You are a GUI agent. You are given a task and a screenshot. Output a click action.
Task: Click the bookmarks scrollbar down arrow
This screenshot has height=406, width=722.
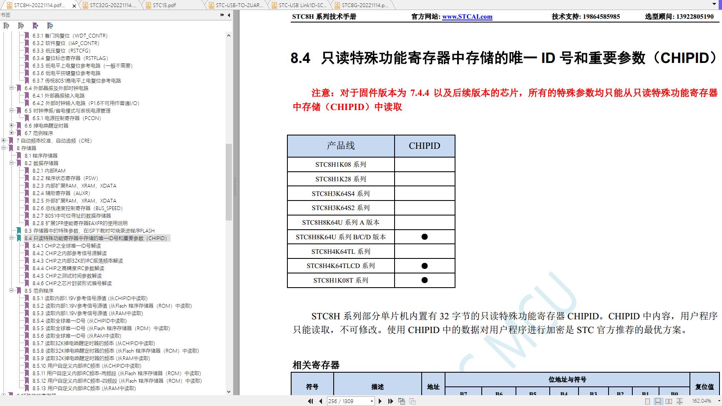tap(229, 392)
